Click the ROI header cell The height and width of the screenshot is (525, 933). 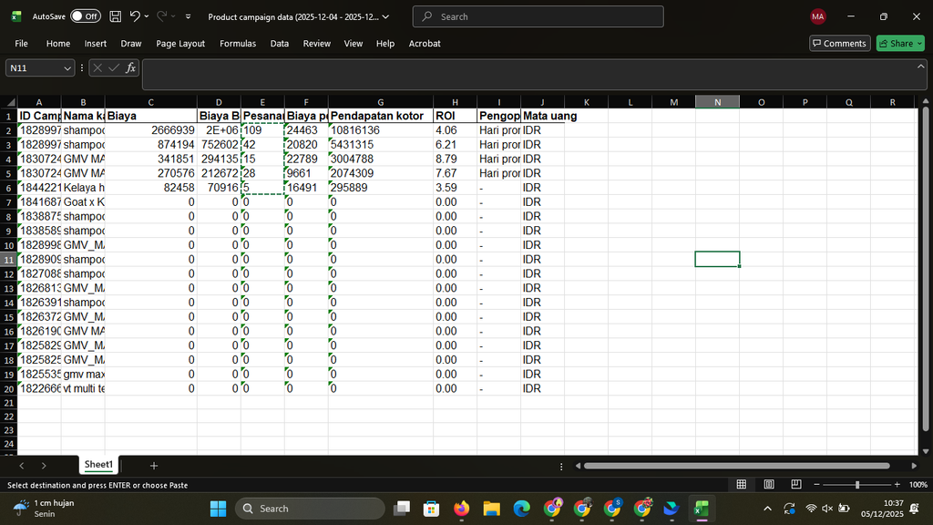tap(455, 116)
